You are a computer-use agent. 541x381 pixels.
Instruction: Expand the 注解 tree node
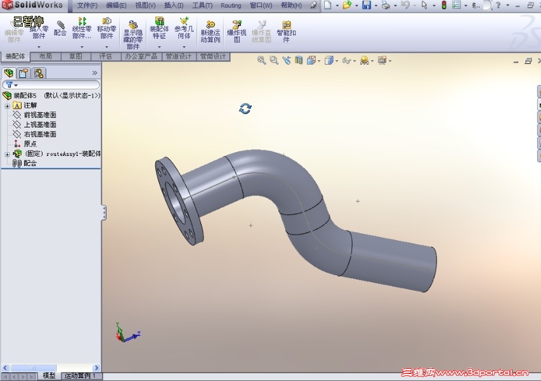pos(7,105)
